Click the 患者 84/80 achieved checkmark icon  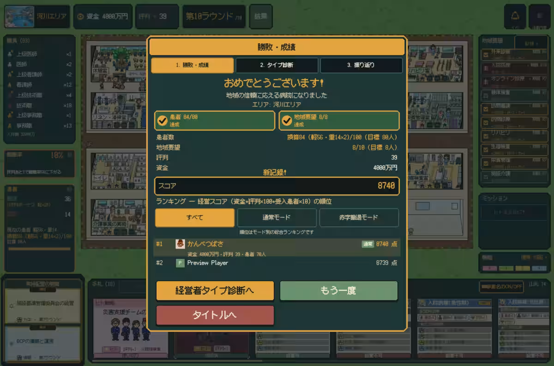pyautogui.click(x=163, y=121)
